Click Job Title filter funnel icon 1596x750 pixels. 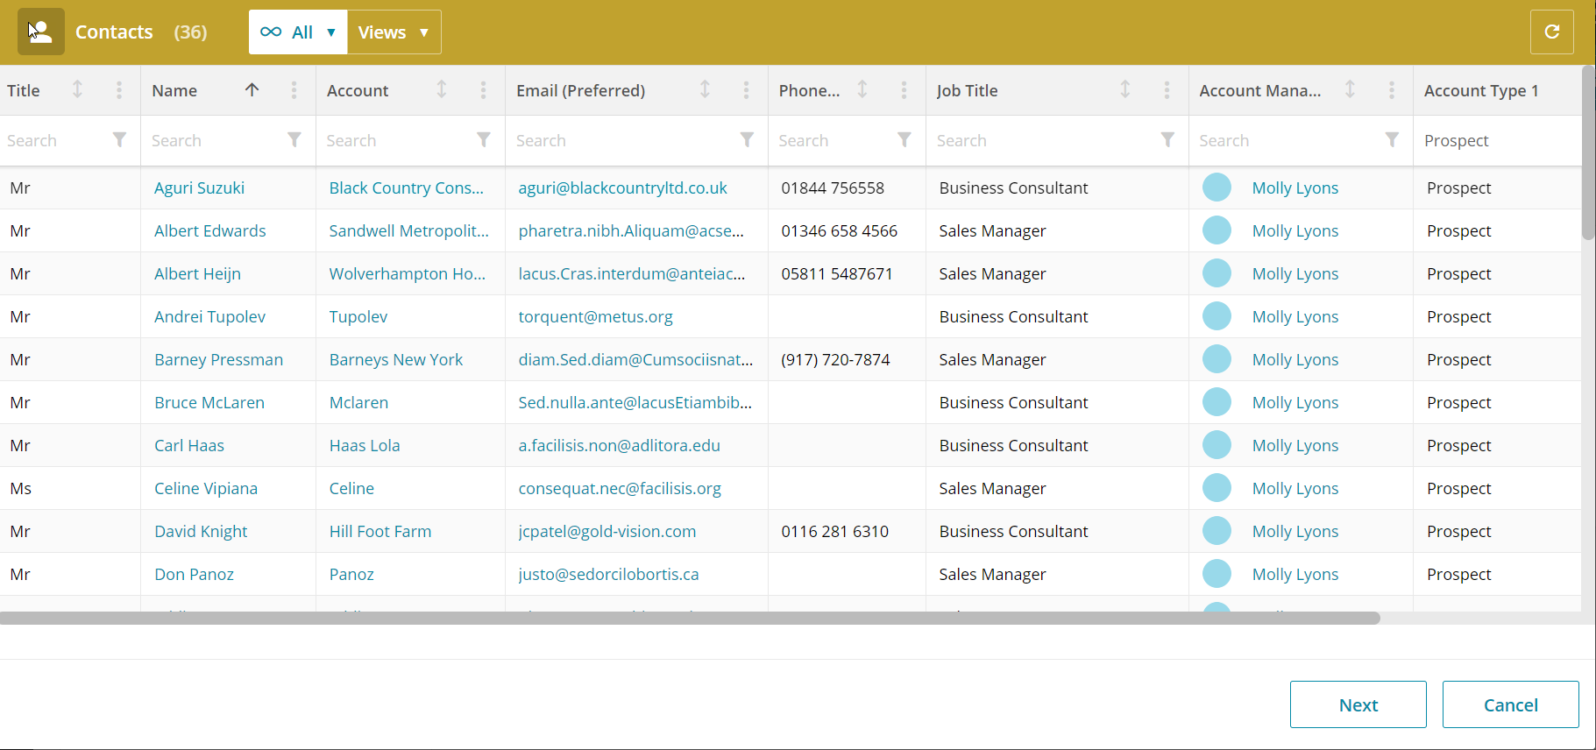(1167, 139)
